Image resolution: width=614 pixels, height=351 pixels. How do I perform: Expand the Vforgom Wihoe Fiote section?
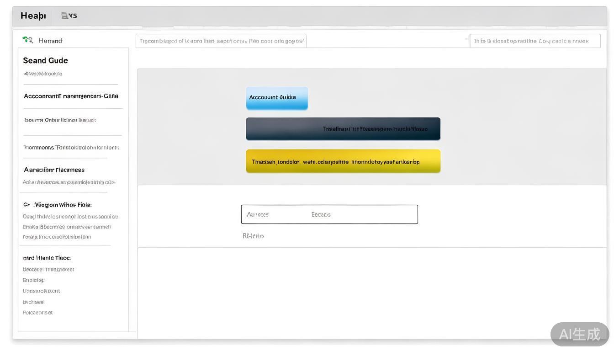[x=58, y=205]
